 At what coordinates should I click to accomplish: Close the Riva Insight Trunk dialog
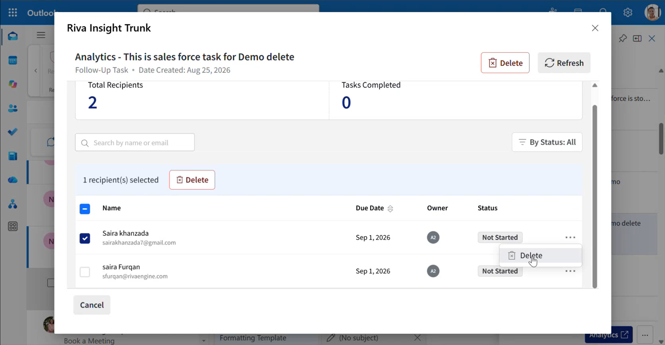(595, 28)
